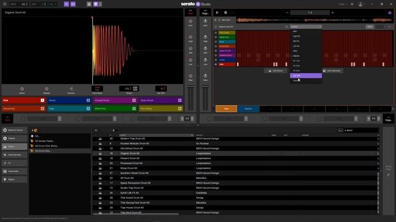
Task: Mute the Clap sequencer track
Action: pos(216,42)
